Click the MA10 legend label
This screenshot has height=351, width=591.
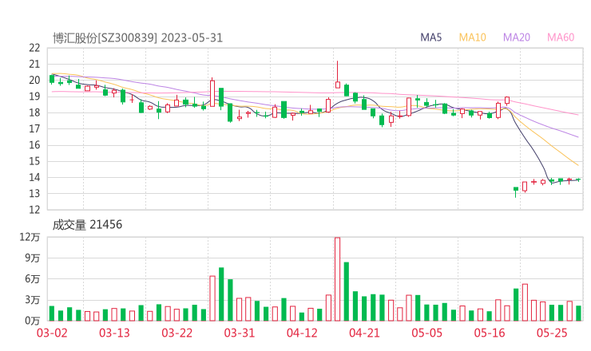(472, 37)
